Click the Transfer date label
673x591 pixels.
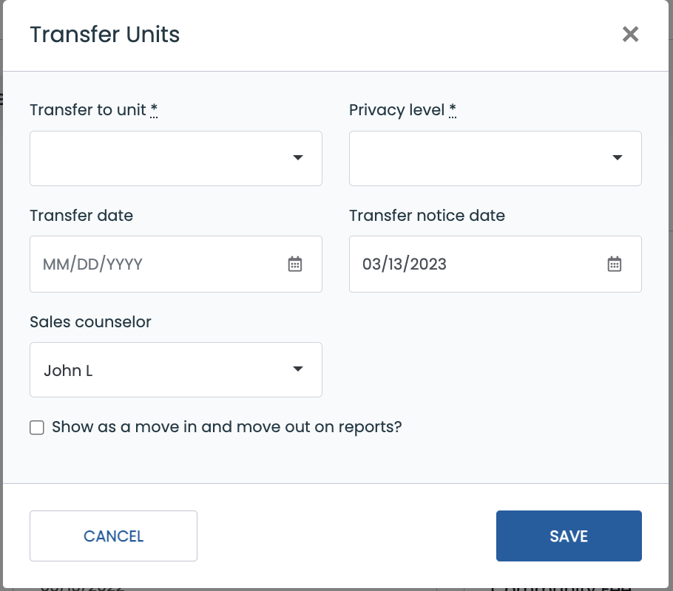(x=81, y=215)
